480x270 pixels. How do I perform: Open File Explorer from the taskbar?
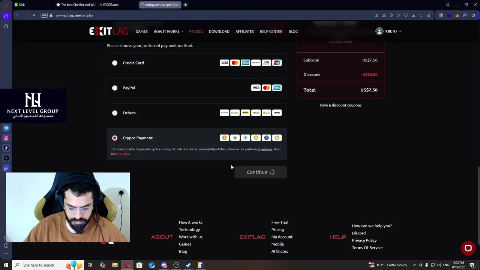(115, 265)
